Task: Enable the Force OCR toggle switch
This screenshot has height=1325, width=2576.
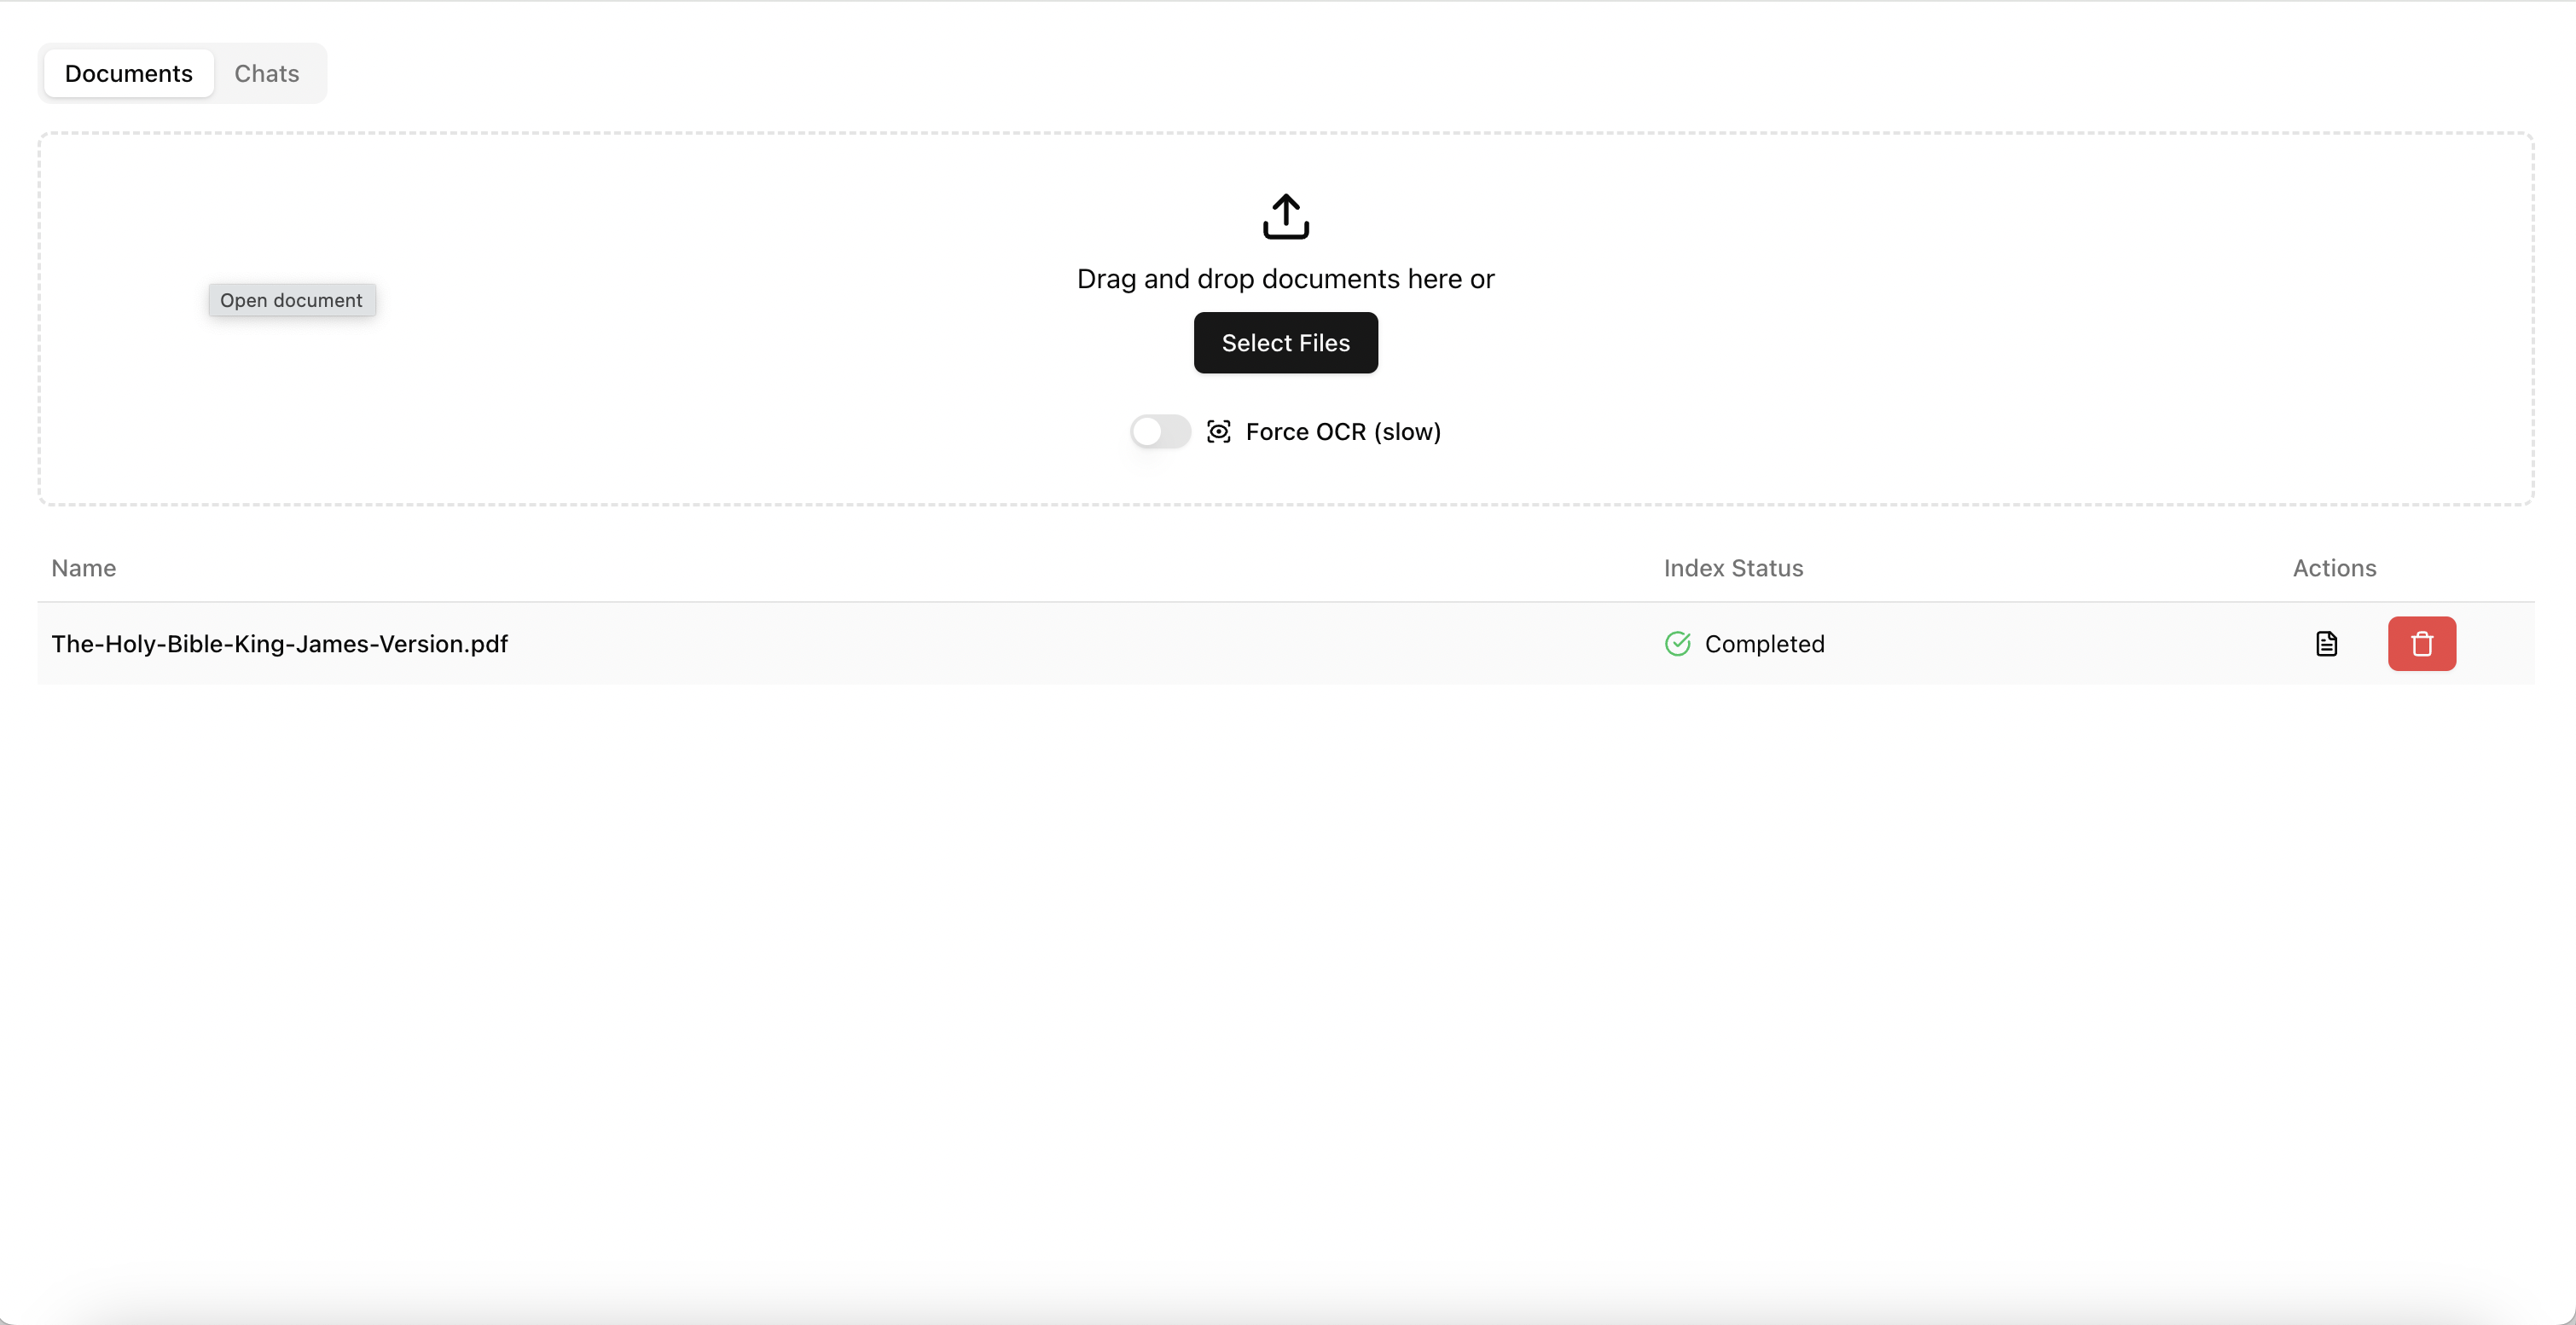Action: click(1160, 431)
